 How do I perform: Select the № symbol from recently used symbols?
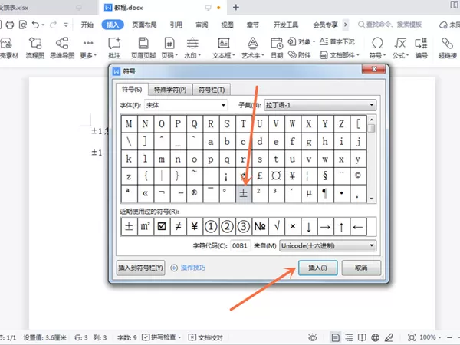pyautogui.click(x=260, y=226)
